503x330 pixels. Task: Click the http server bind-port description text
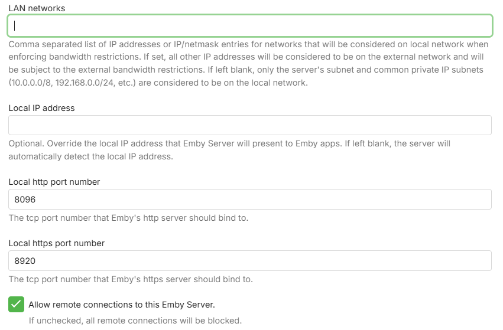[x=128, y=218]
